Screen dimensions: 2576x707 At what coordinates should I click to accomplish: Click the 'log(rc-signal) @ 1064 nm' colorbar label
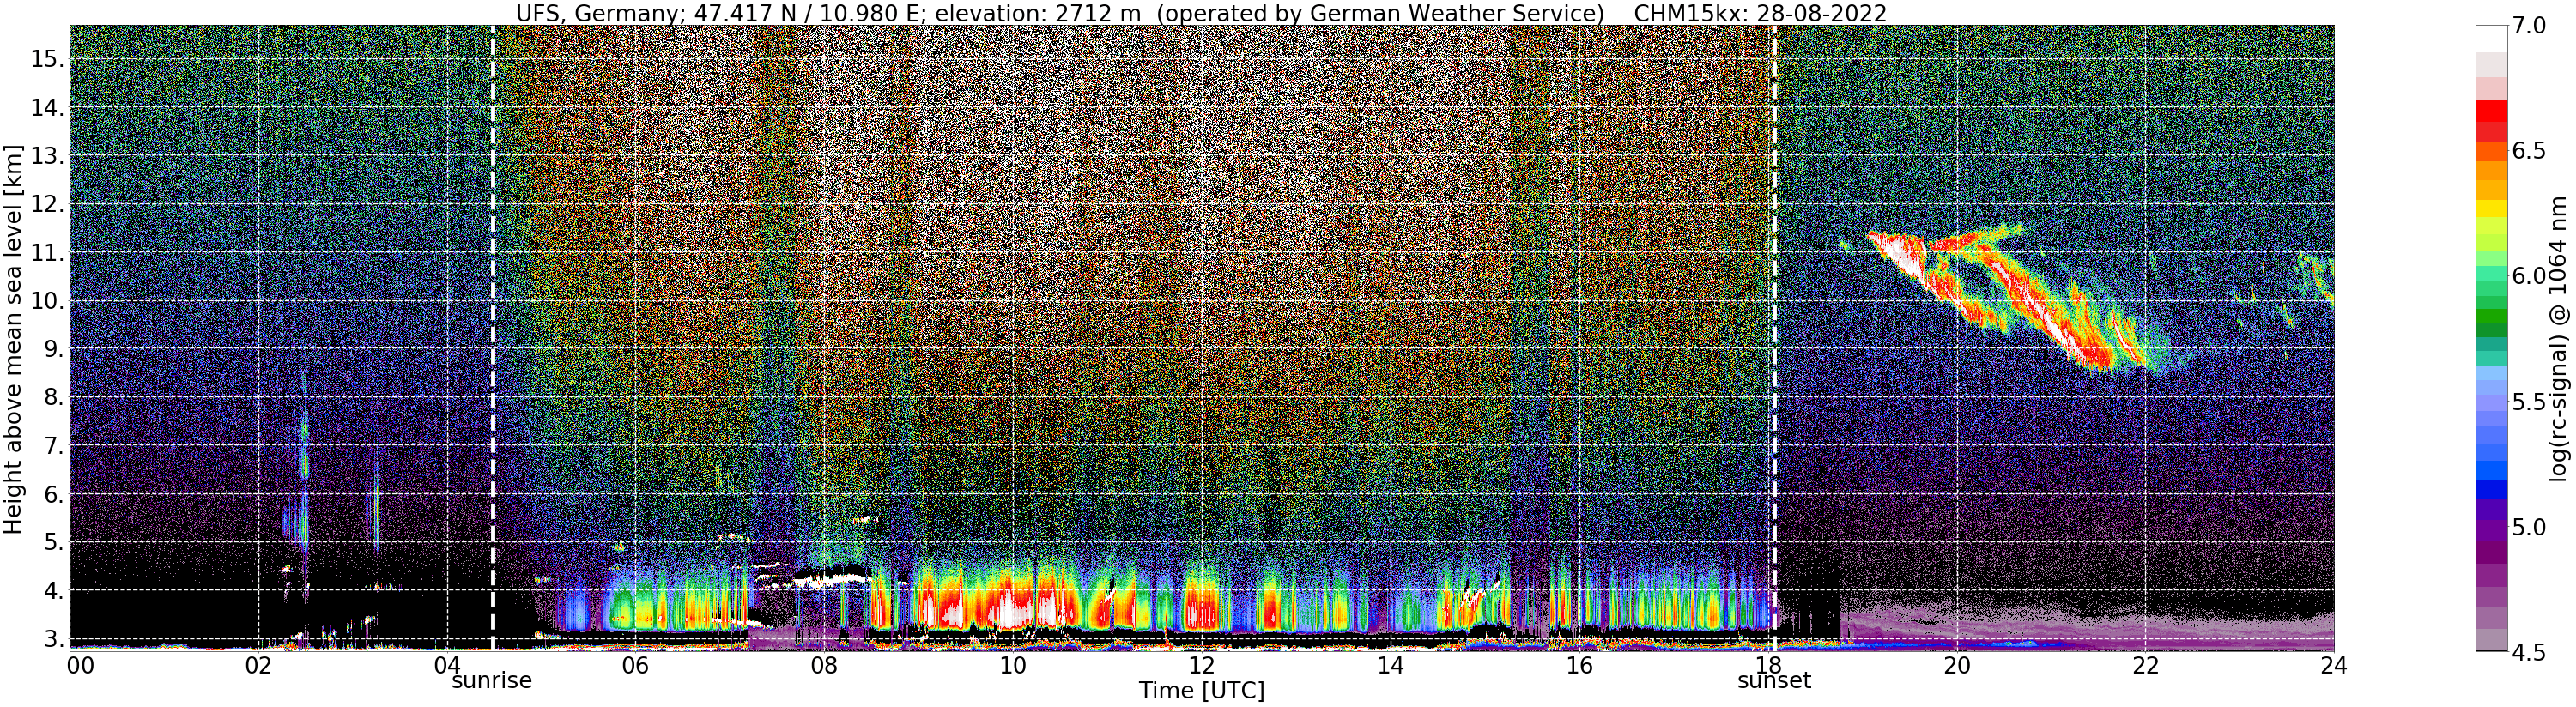pyautogui.click(x=2560, y=338)
